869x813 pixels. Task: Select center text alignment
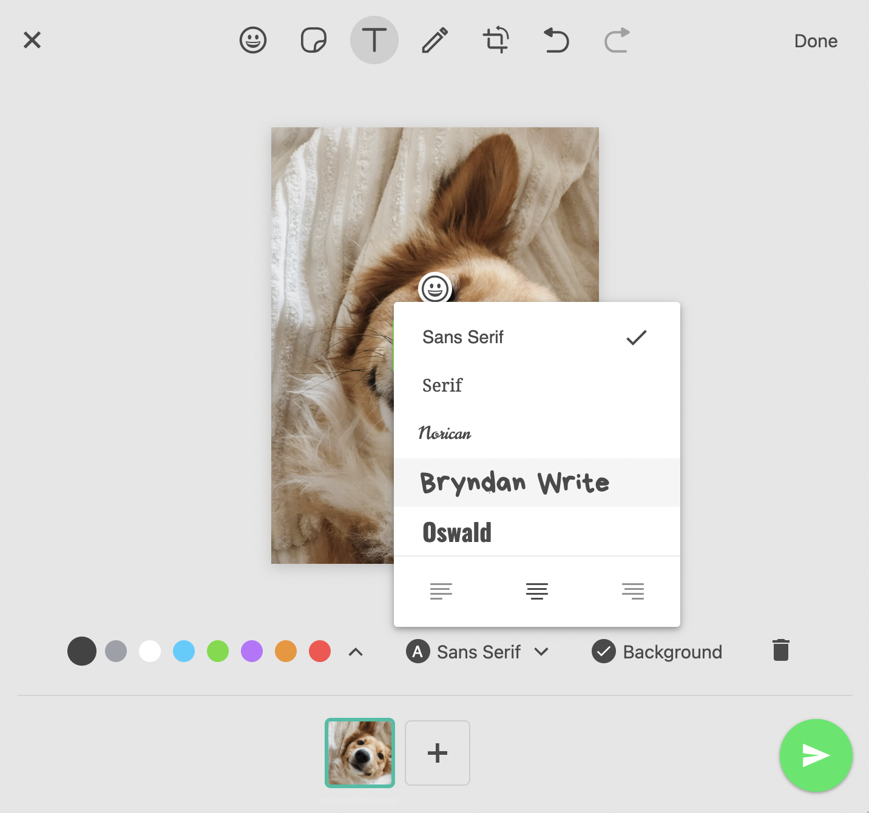pyautogui.click(x=537, y=591)
